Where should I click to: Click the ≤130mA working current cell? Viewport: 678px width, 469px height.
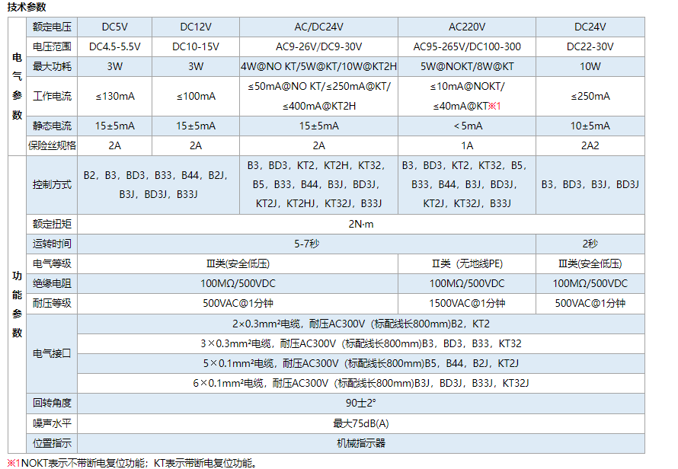[x=114, y=96]
